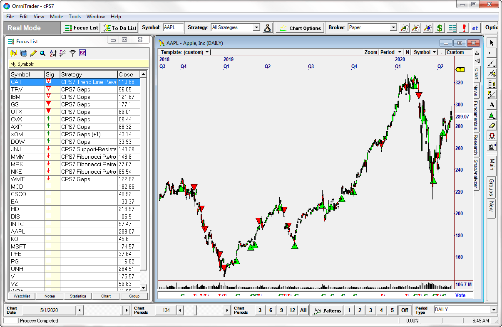Image resolution: width=502 pixels, height=327 pixels.
Task: Switch to the Notes tab in Focus List
Action: tap(50, 296)
